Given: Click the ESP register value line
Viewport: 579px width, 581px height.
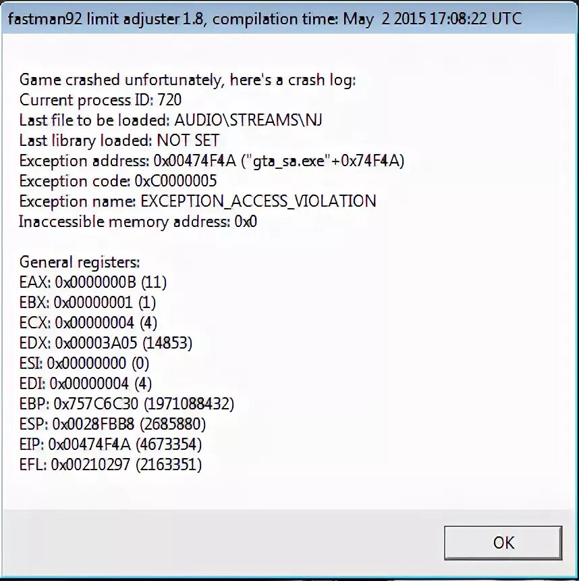Looking at the screenshot, I should point(113,424).
